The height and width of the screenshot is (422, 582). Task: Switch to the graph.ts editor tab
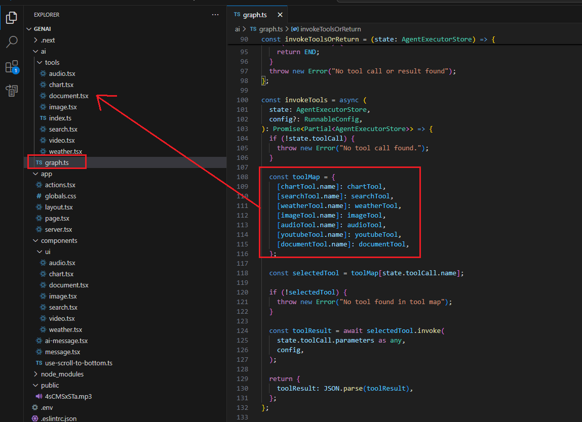click(x=255, y=15)
